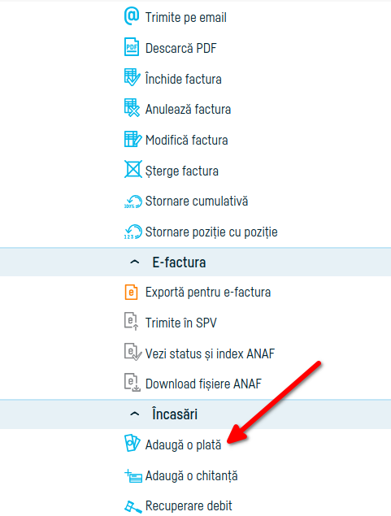Open Download fișiere ANAF link

coord(203,384)
